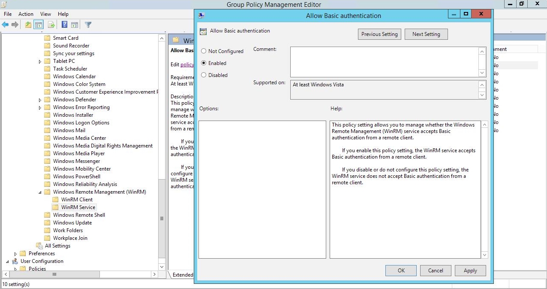Click the Task Scheduler folder icon
The height and width of the screenshot is (289, 547).
tap(47, 69)
